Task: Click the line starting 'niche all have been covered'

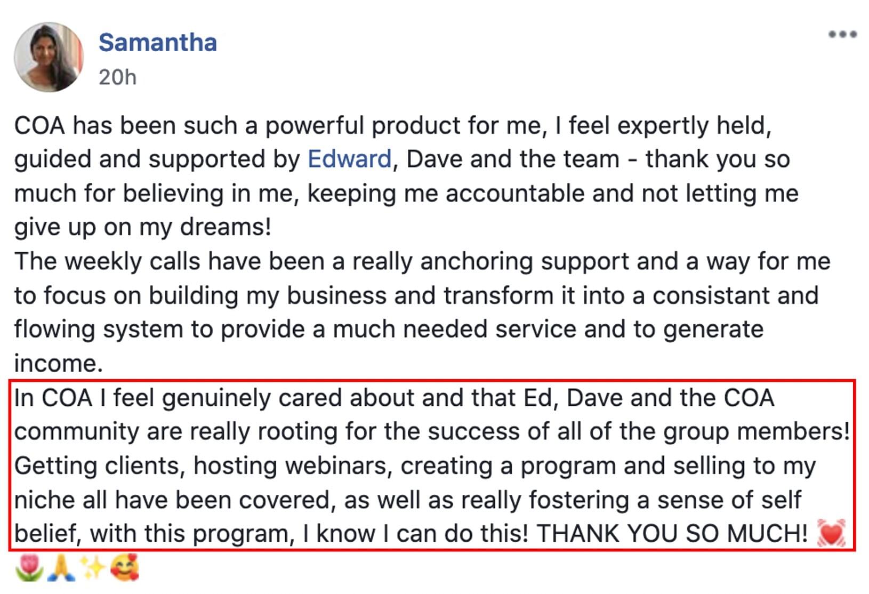Action: point(408,500)
